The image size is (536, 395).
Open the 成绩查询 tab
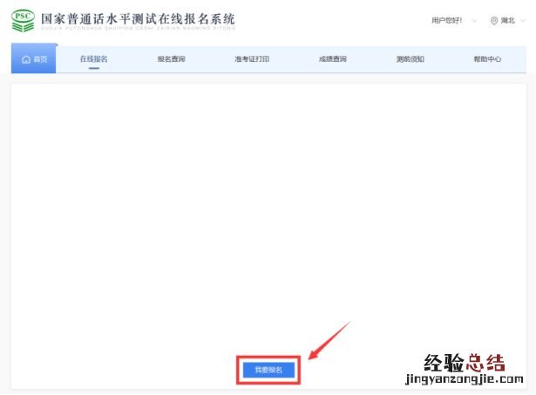click(x=333, y=58)
